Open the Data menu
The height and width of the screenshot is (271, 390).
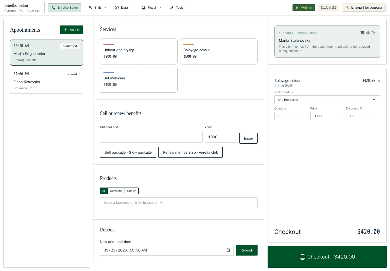[x=124, y=8]
